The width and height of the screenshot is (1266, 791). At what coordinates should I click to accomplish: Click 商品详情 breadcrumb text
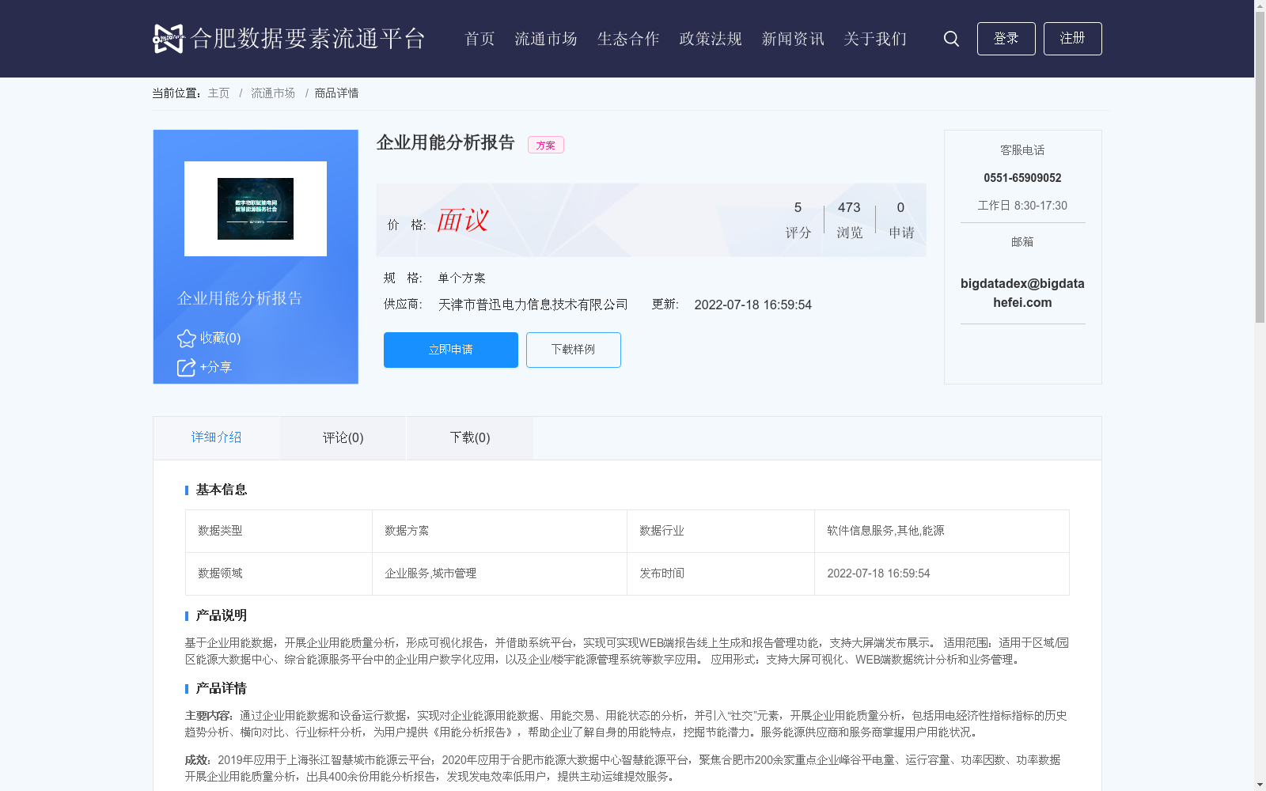point(336,93)
